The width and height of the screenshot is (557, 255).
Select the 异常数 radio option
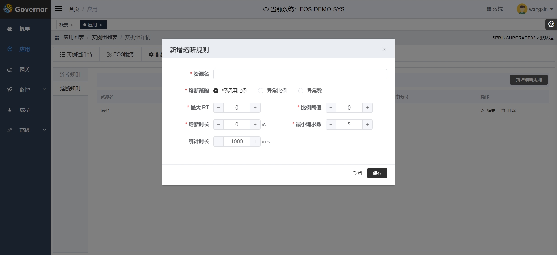pyautogui.click(x=301, y=91)
